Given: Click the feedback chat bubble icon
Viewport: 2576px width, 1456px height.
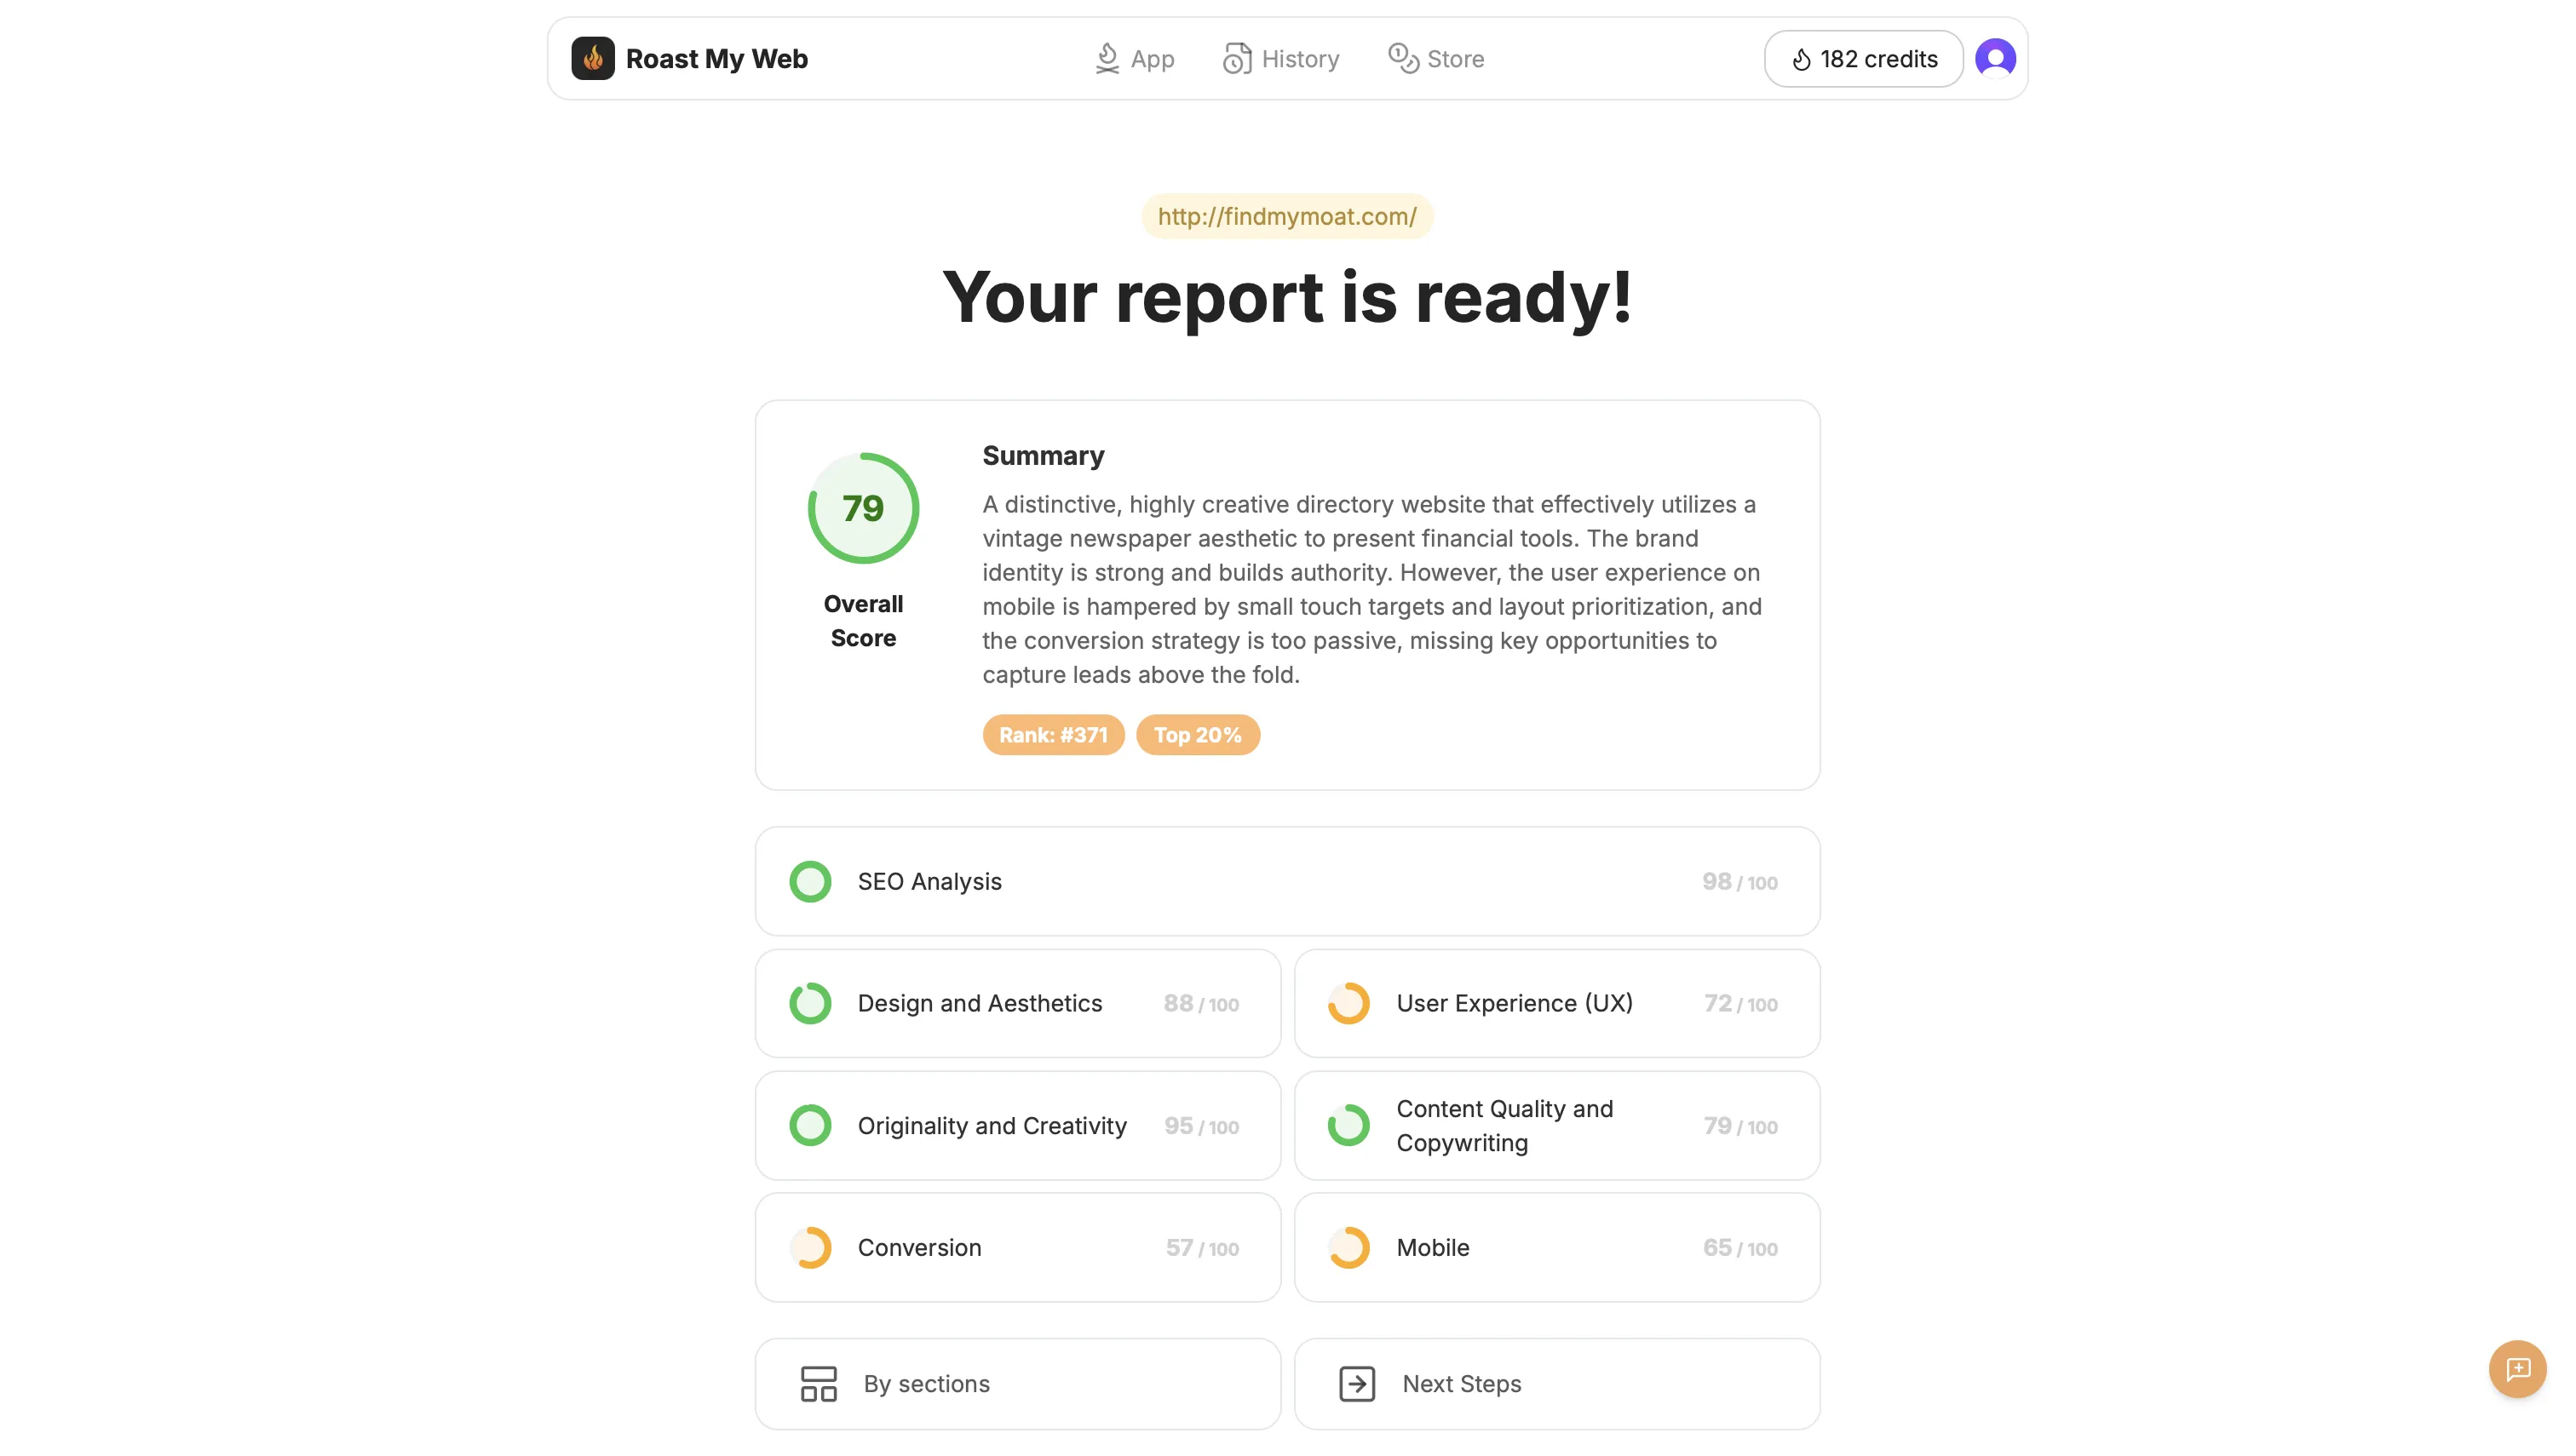Looking at the screenshot, I should click(2516, 1368).
